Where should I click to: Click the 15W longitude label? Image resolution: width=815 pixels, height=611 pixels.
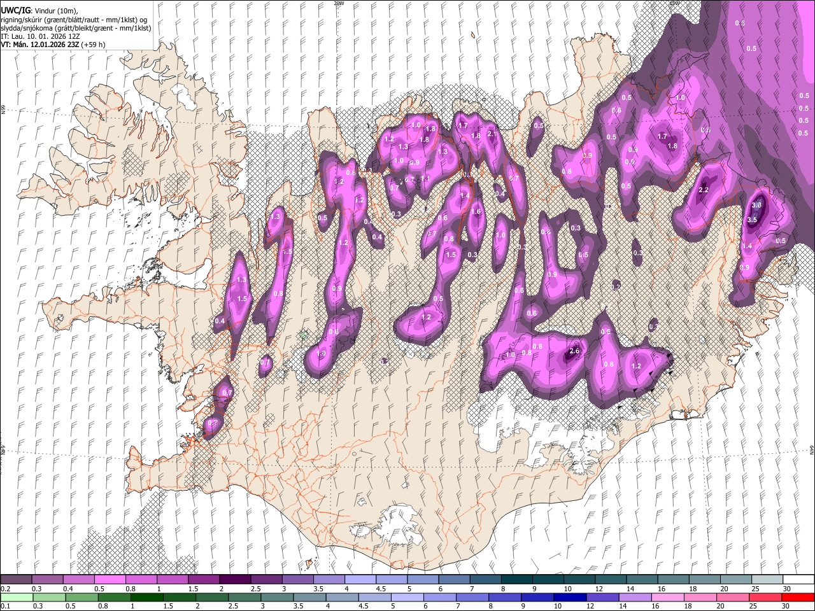(674, 3)
